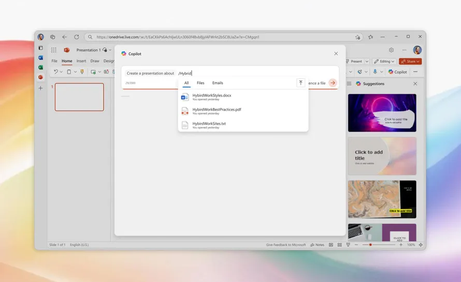Close the Copilot dialog
The height and width of the screenshot is (282, 461).
click(x=336, y=54)
